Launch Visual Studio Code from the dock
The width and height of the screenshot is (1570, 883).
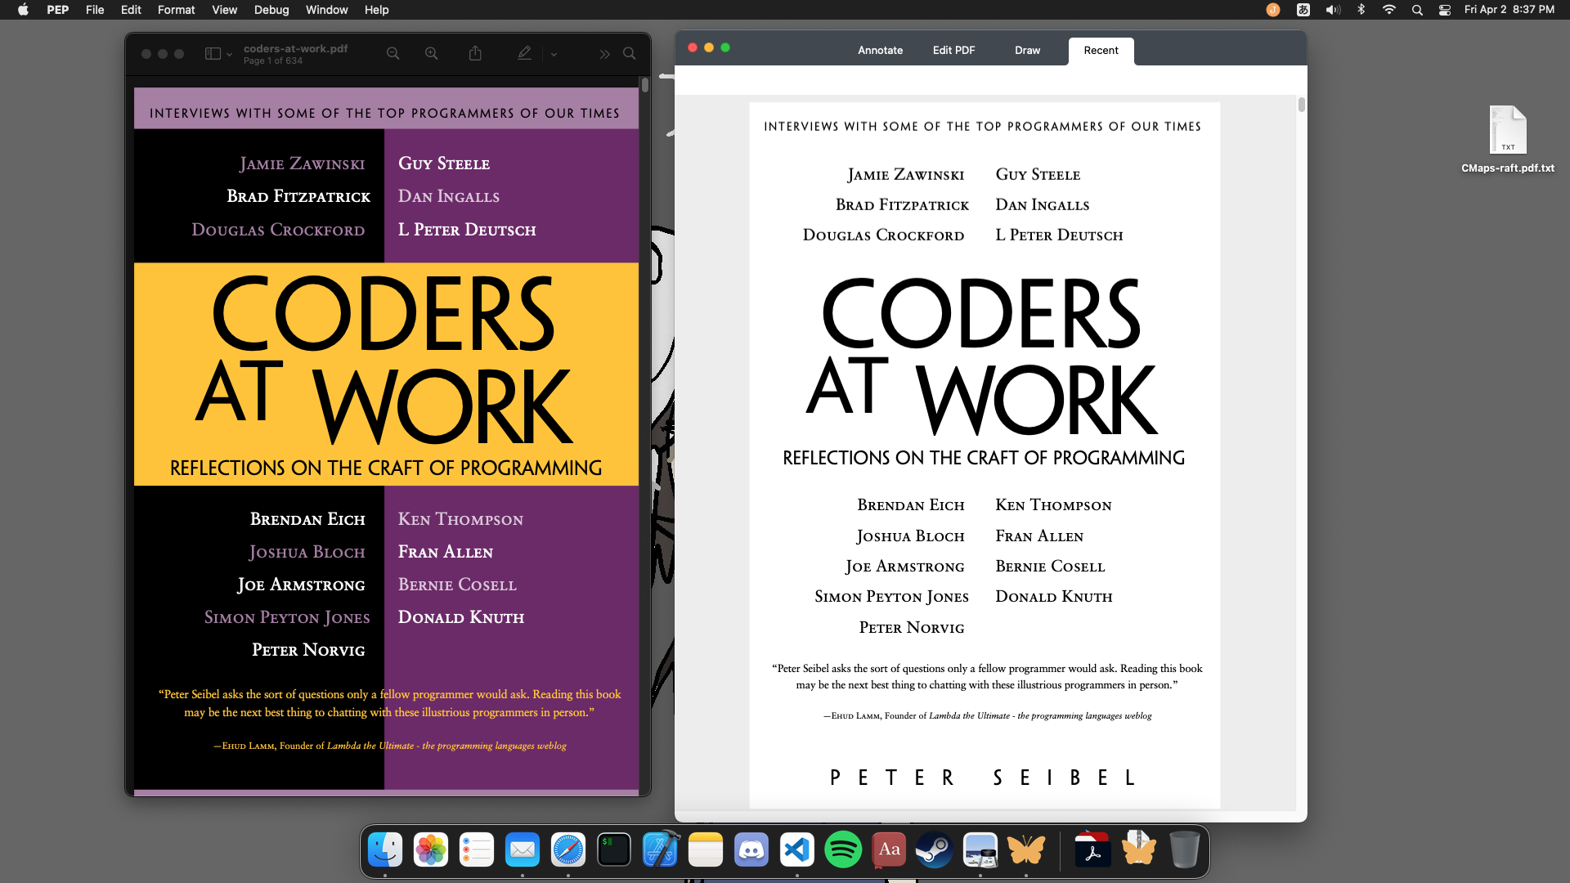pyautogui.click(x=796, y=850)
